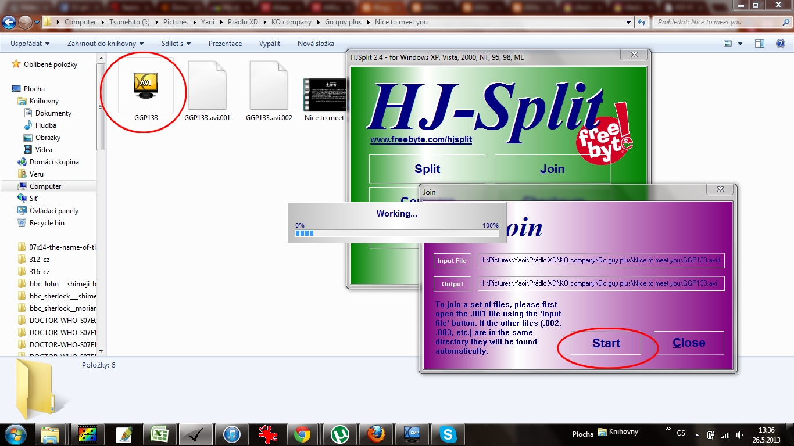Click the Split button in HJSplit
The height and width of the screenshot is (446, 794).
click(427, 169)
